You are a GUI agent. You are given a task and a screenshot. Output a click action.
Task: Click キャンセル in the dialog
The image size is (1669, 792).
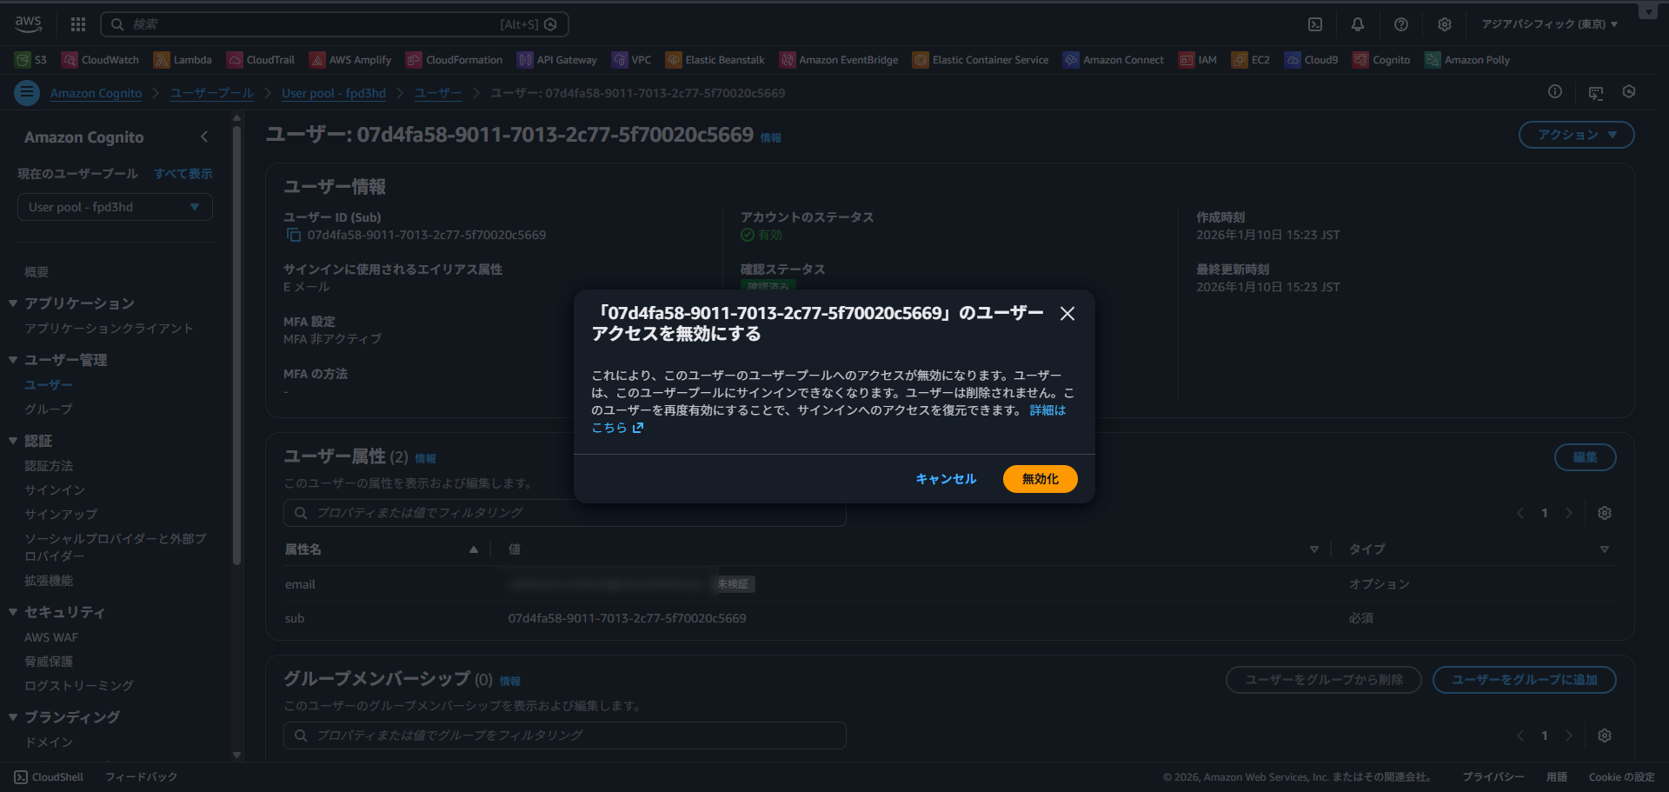946,479
